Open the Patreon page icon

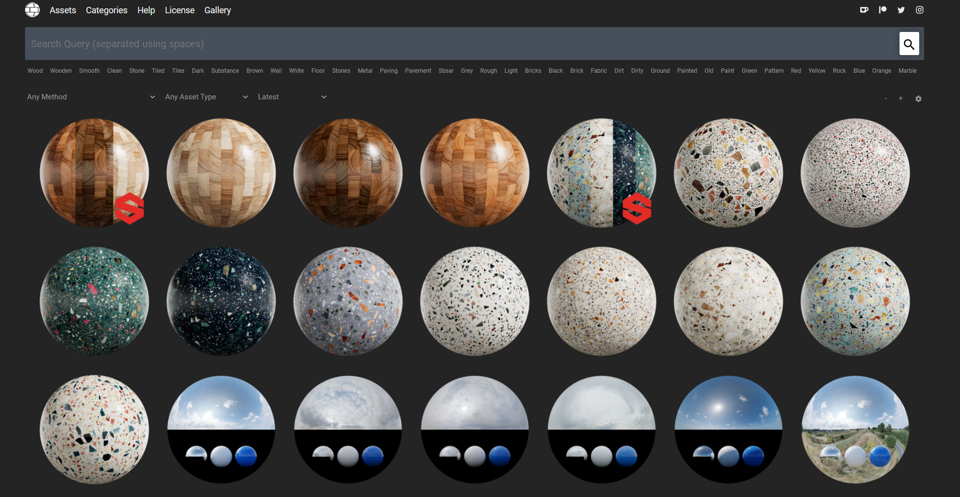tap(883, 10)
